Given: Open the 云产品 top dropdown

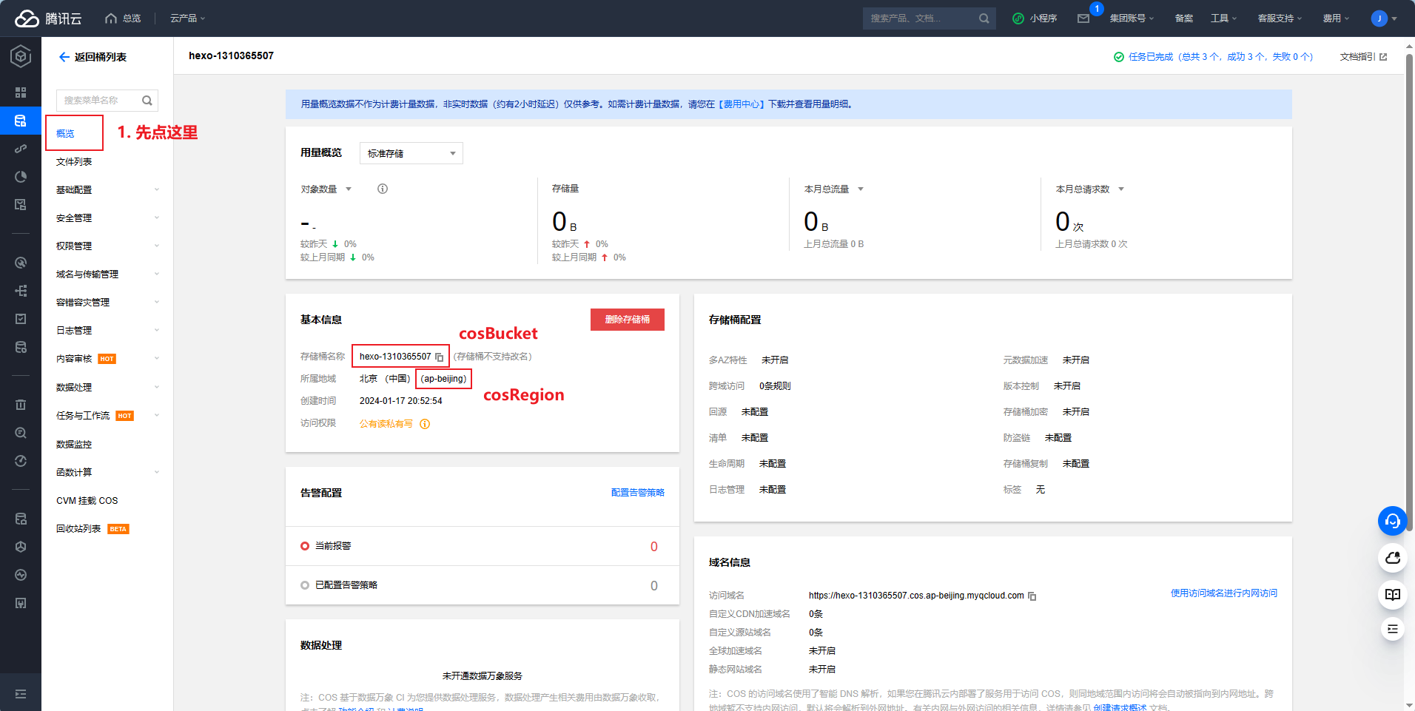Looking at the screenshot, I should click(x=188, y=18).
